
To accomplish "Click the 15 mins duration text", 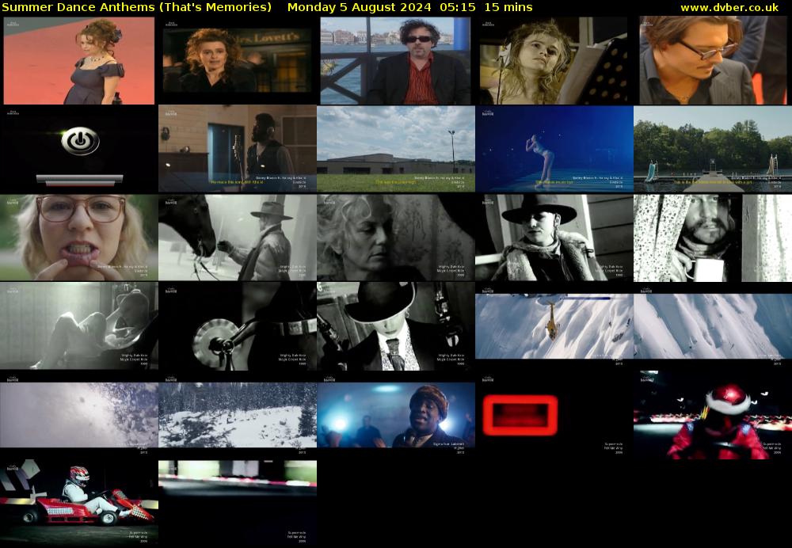I will point(508,7).
